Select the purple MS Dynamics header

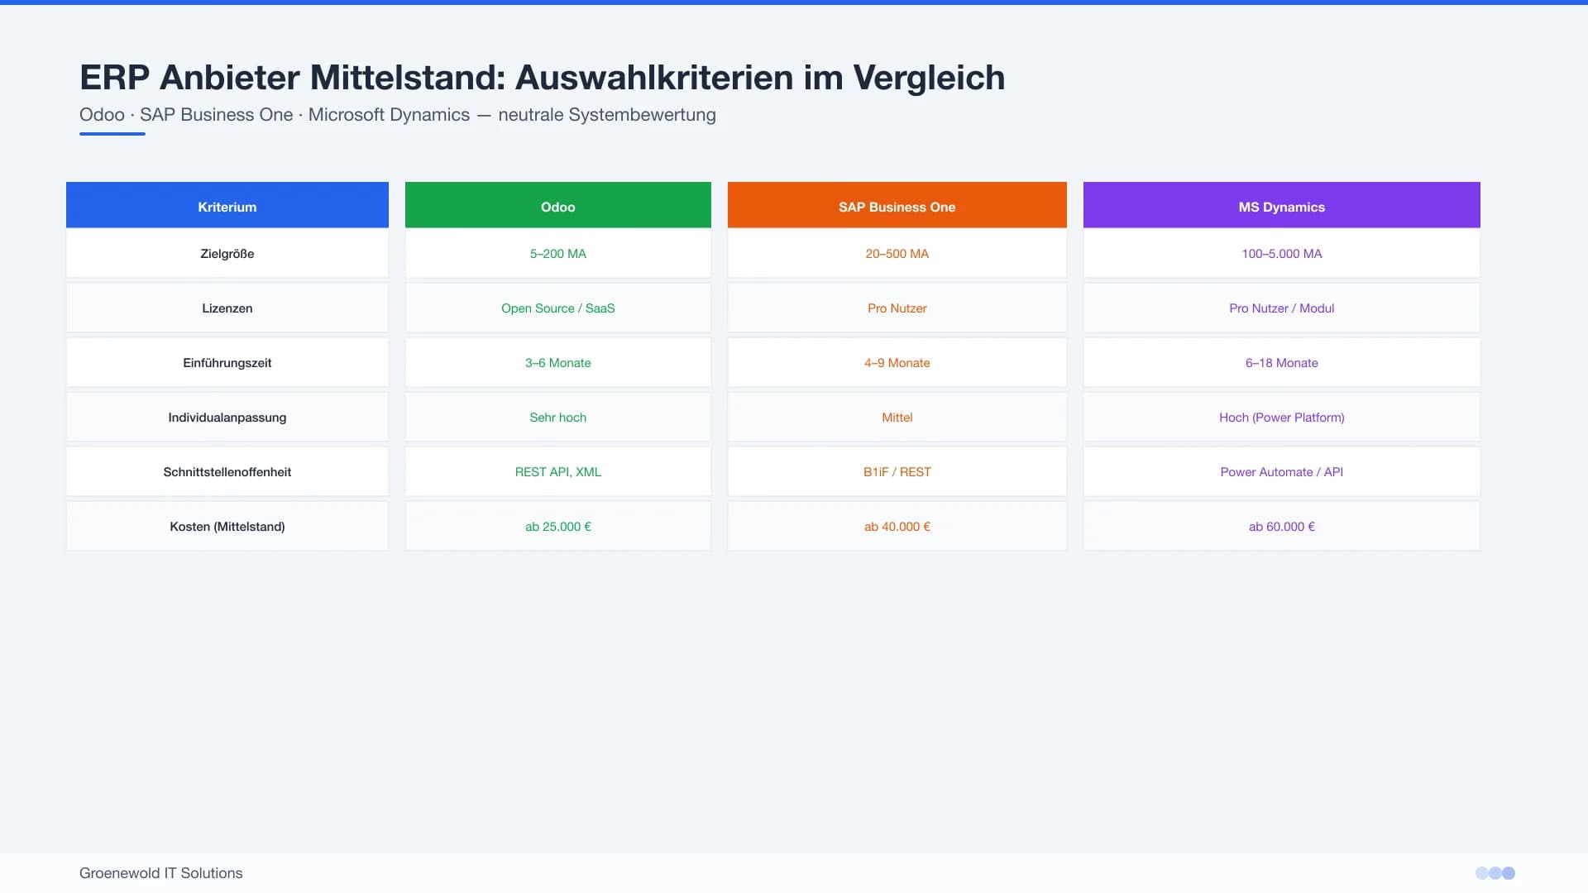(1282, 205)
